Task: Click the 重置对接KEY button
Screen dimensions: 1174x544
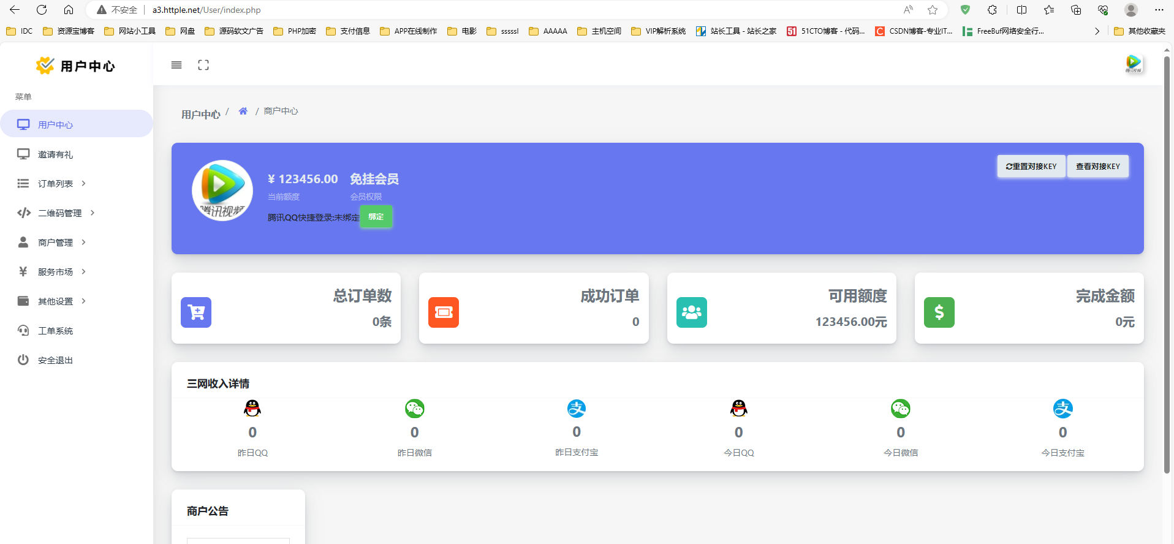Action: click(1031, 166)
